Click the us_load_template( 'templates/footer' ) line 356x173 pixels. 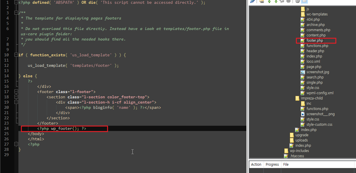click(73, 65)
